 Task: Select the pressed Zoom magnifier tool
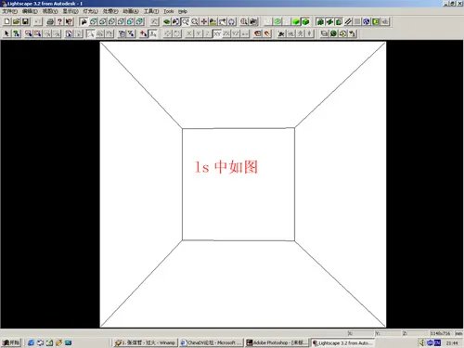pyautogui.click(x=186, y=21)
